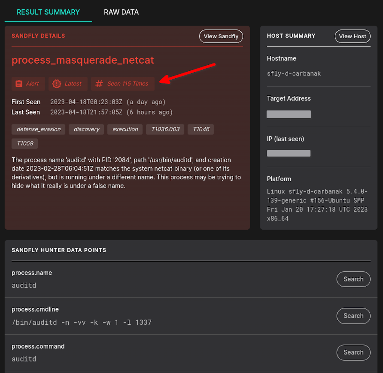Select the RESULT SUMMARY tab
Image resolution: width=383 pixels, height=373 pixels.
[48, 12]
